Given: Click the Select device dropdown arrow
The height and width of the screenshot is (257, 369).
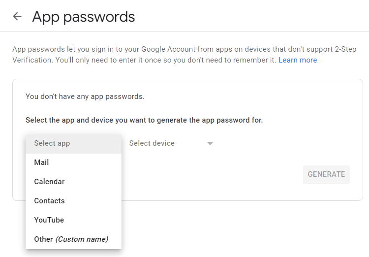Looking at the screenshot, I should click(x=210, y=143).
